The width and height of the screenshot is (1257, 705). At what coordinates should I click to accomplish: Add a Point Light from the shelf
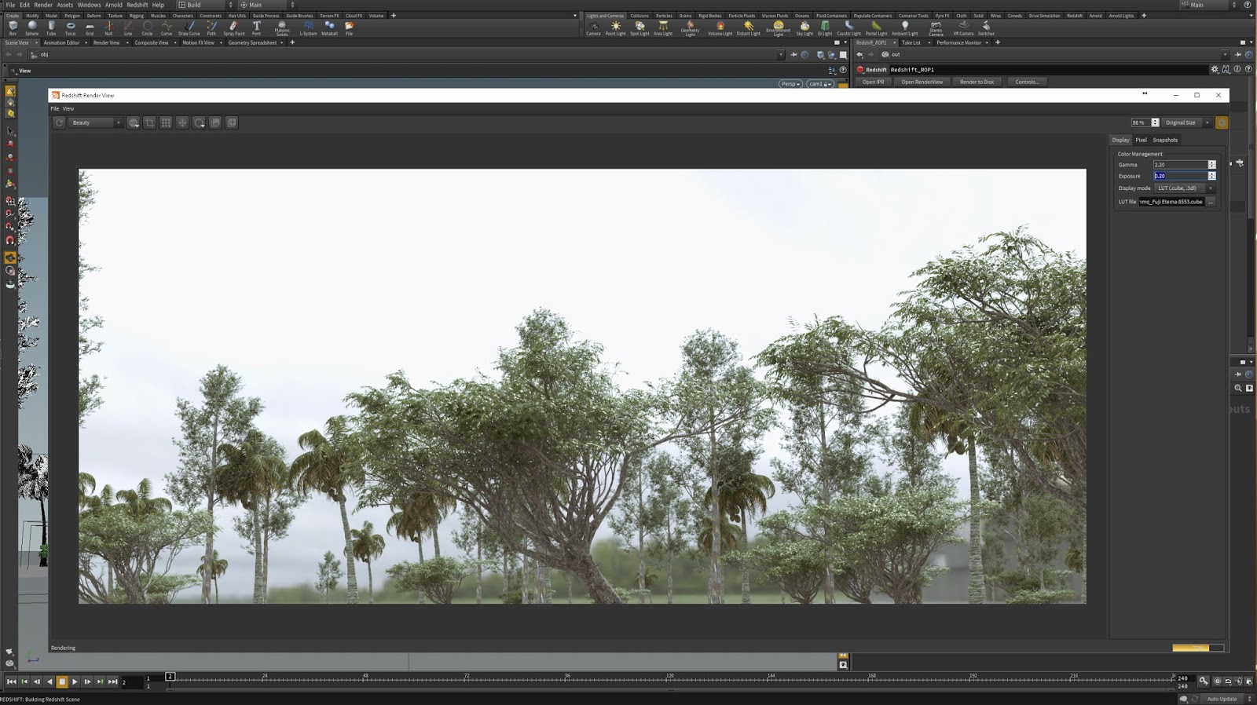[616, 28]
